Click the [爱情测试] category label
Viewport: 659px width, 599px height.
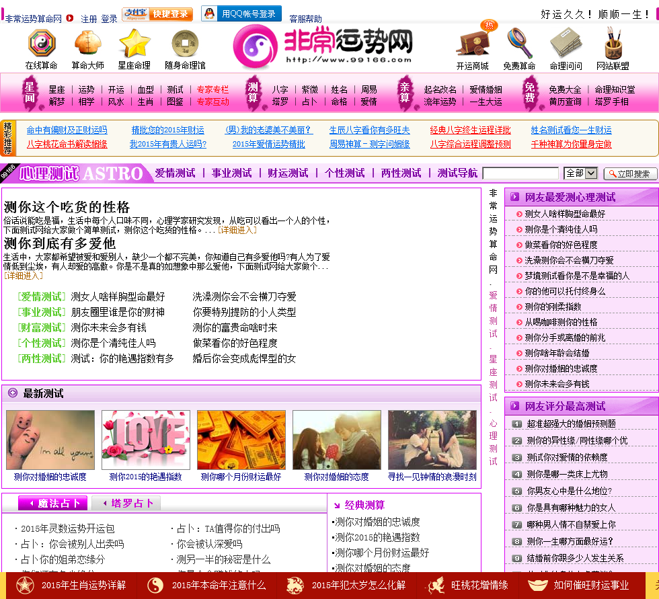pyautogui.click(x=42, y=296)
